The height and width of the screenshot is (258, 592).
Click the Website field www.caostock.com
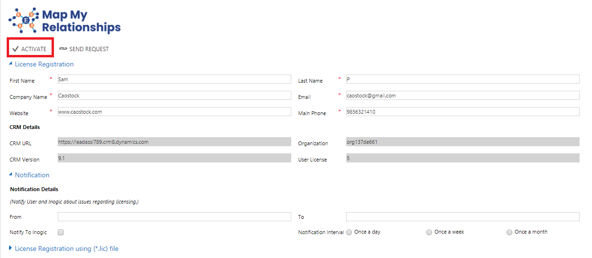point(174,112)
